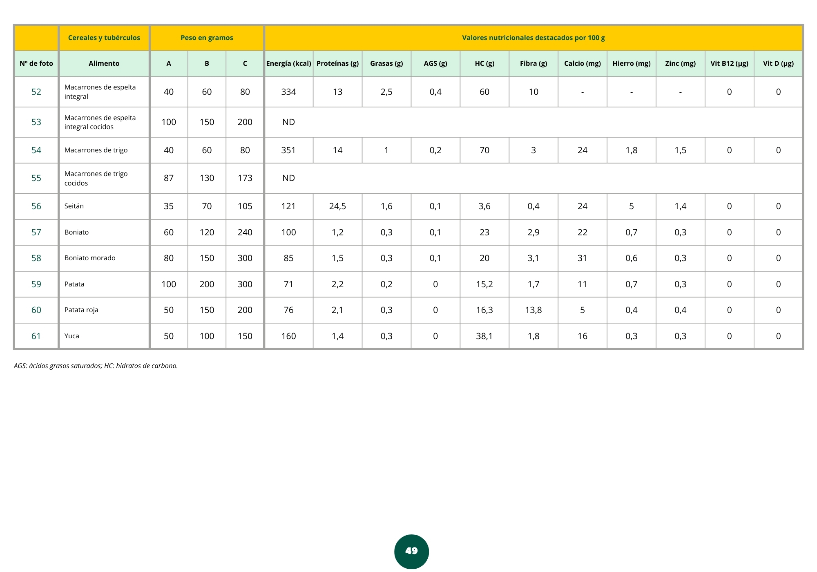Select the Macarrones de trigo cell
Screen dimensions: 817x572
96,150
